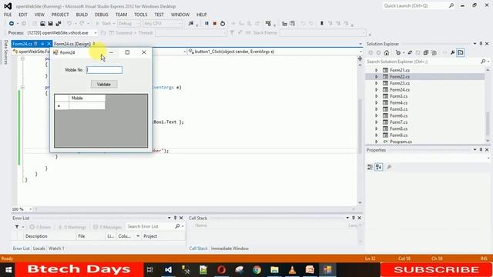The height and width of the screenshot is (277, 493).
Task: Click the bookmark toolbar icon
Action: (x=322, y=23)
